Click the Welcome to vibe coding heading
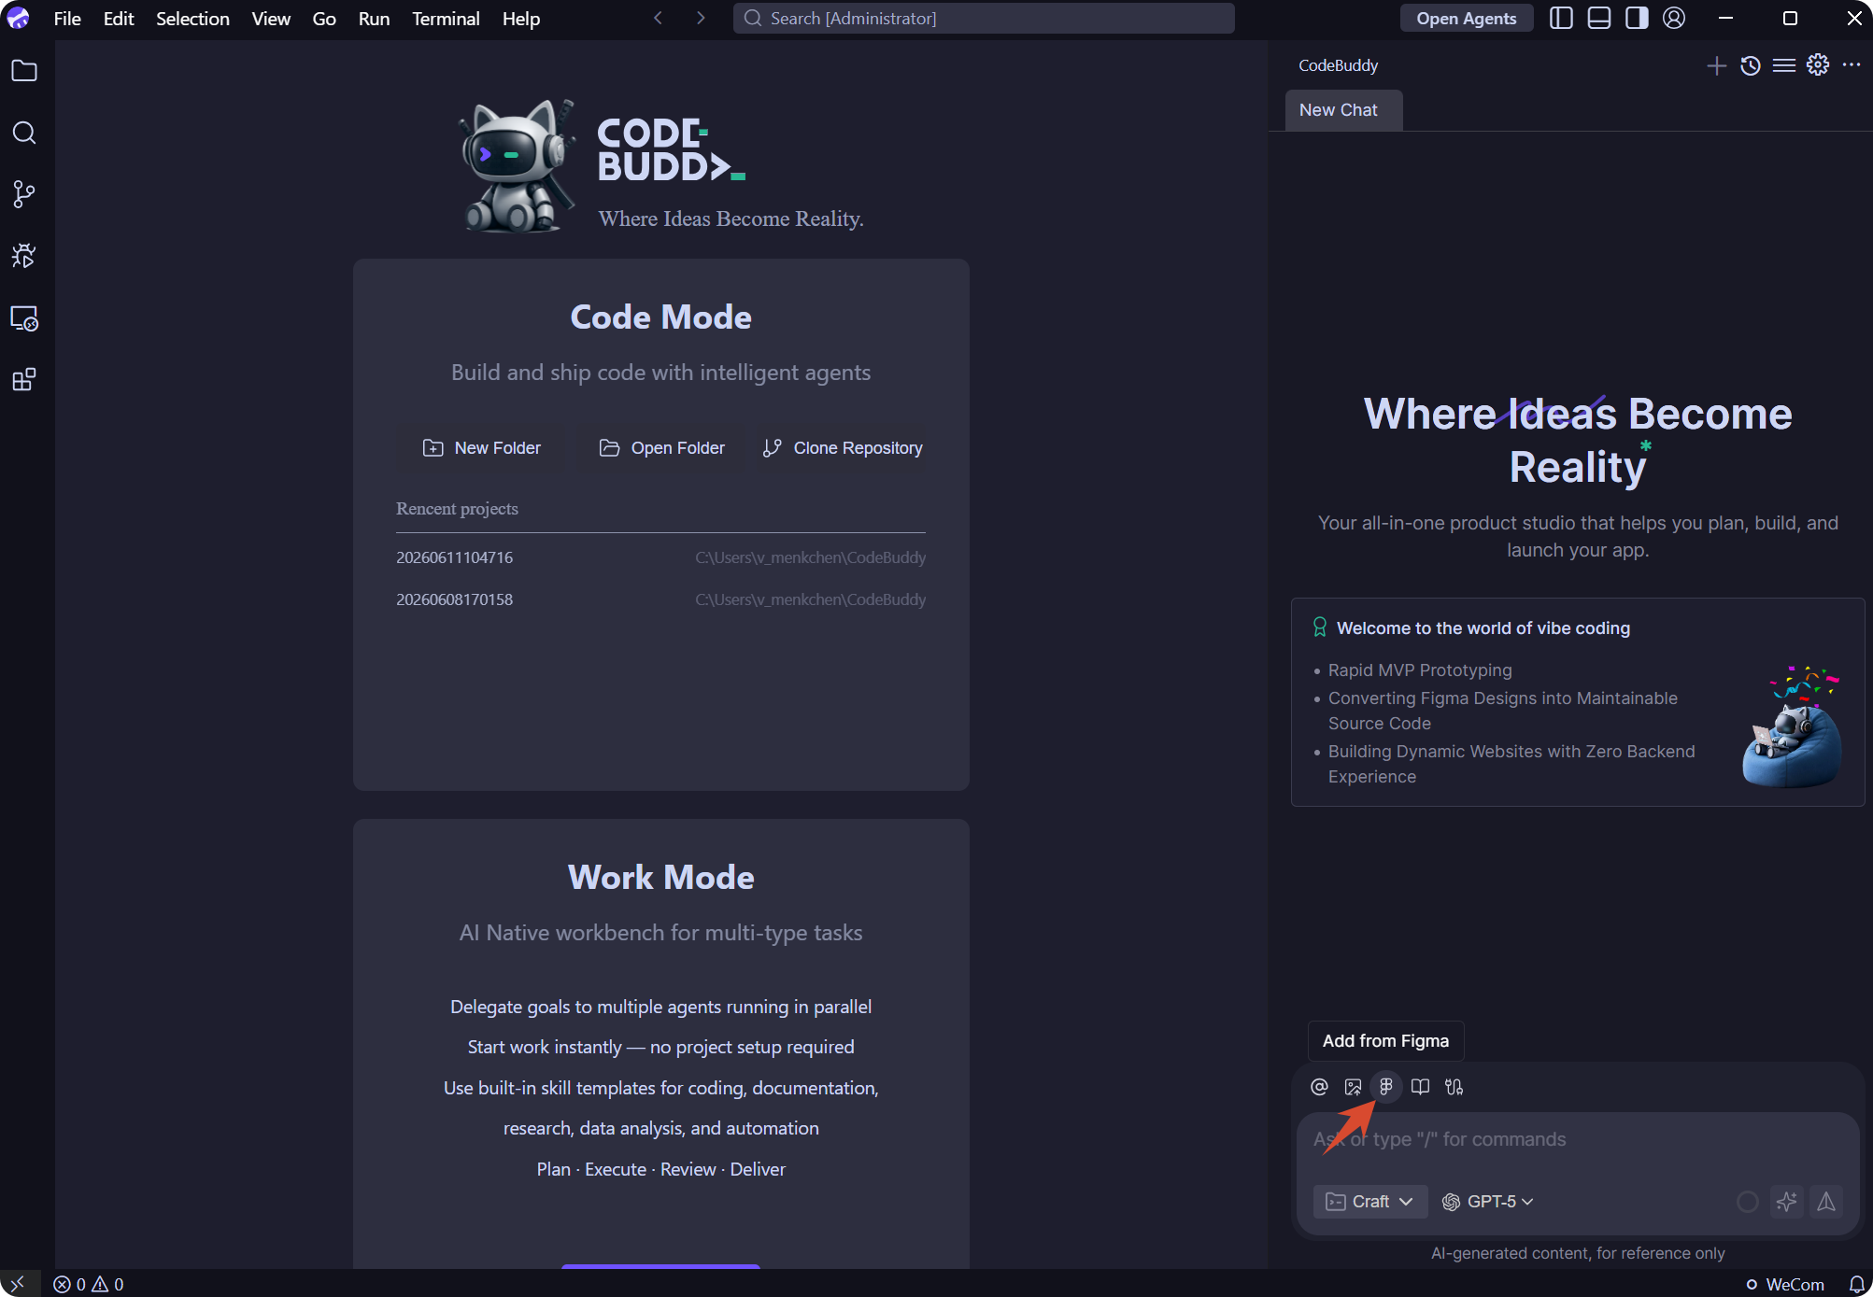The image size is (1873, 1297). (x=1483, y=628)
